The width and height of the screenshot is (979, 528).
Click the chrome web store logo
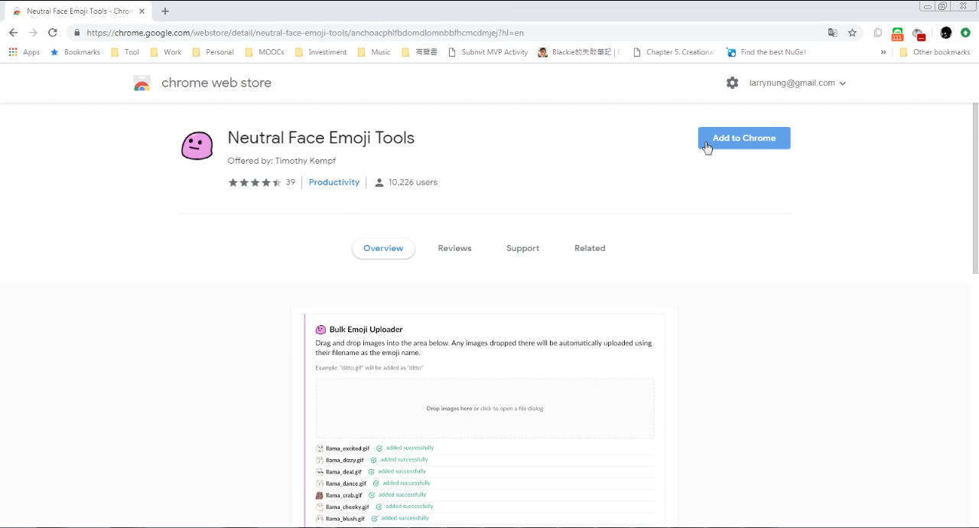coord(203,83)
